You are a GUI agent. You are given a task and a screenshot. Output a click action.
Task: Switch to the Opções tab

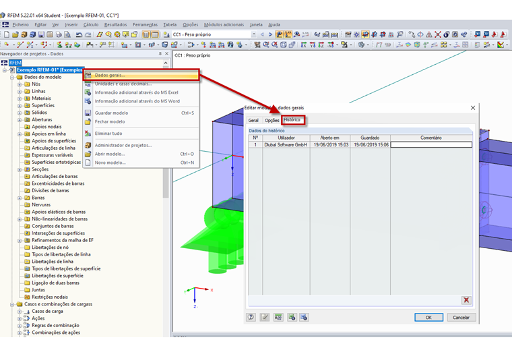tap(271, 120)
